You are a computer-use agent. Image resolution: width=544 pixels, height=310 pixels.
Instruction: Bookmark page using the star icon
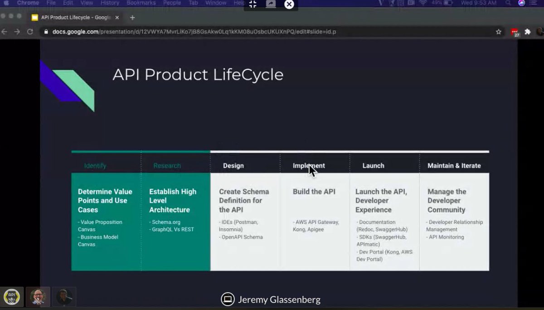click(499, 32)
